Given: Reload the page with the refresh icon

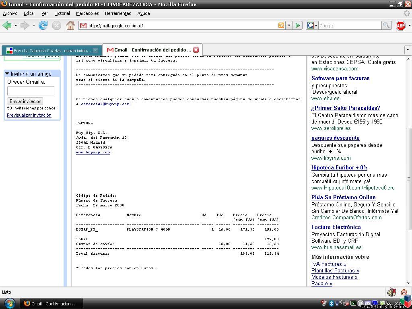Looking at the screenshot, I should pos(43,25).
